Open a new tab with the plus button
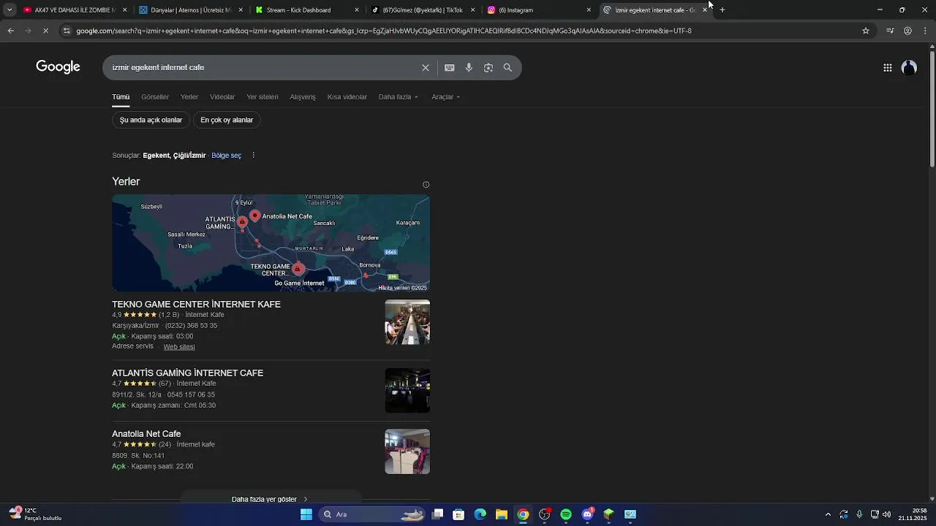 [722, 9]
